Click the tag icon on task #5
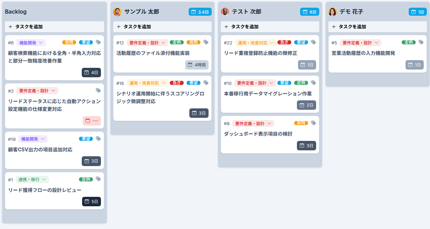Viewport: 430px width, 229px height. (421, 42)
